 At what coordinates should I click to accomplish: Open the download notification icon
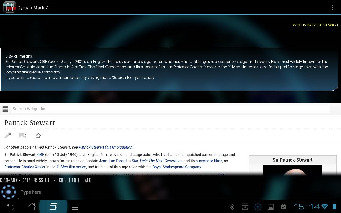(245, 207)
